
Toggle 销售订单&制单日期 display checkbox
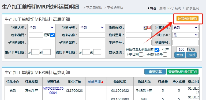click(157, 50)
